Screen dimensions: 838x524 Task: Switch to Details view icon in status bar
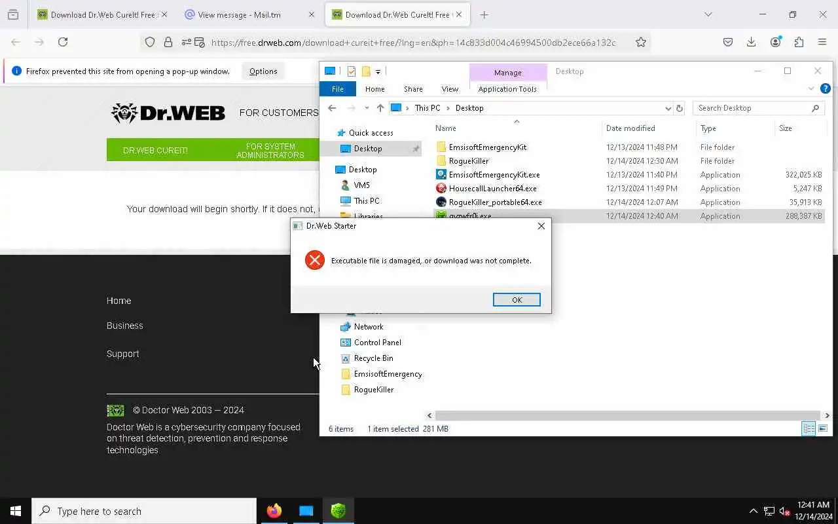[809, 428]
